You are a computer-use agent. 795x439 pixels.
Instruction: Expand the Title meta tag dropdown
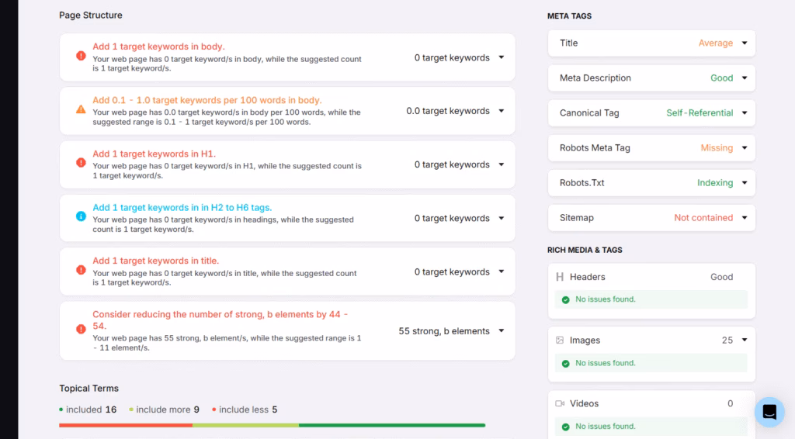pos(745,43)
